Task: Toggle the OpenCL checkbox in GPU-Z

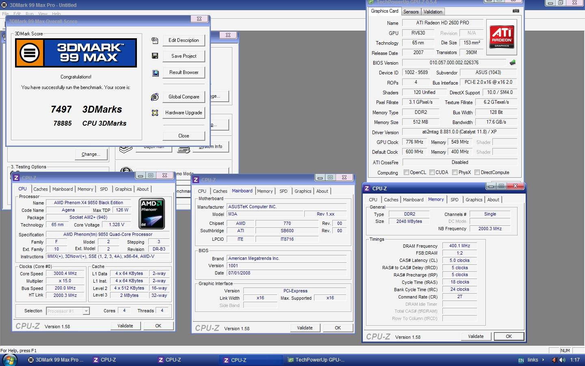Action: 406,172
